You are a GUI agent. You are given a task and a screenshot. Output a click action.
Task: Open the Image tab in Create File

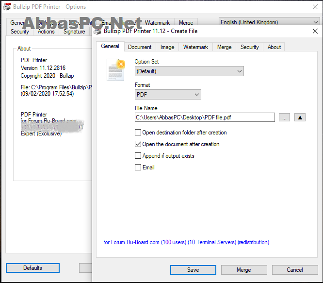(x=167, y=47)
